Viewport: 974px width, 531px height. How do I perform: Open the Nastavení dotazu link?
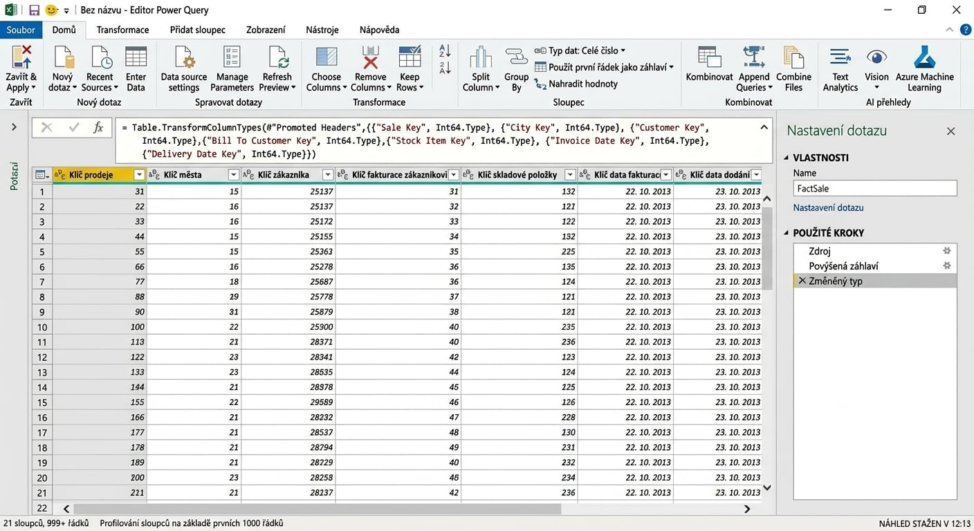828,207
